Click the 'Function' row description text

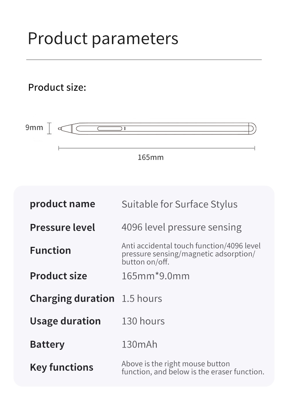191,254
